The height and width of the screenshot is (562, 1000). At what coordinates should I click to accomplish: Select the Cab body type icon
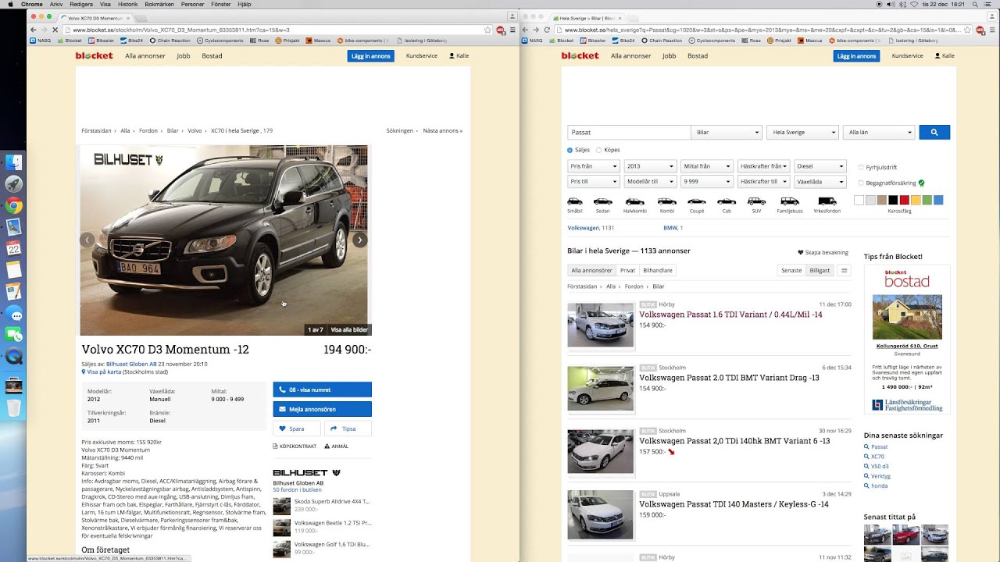point(727,201)
